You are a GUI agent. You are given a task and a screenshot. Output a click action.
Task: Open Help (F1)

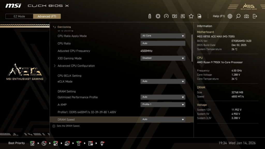[219, 16]
